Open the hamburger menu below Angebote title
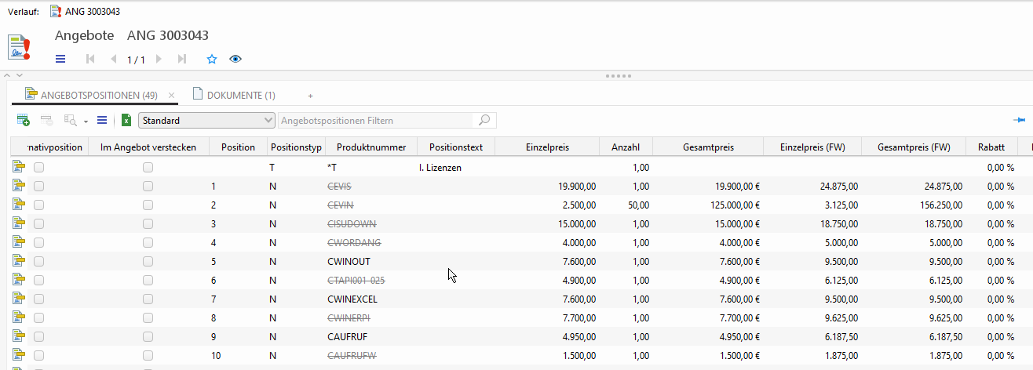The height and width of the screenshot is (370, 1033). point(60,59)
